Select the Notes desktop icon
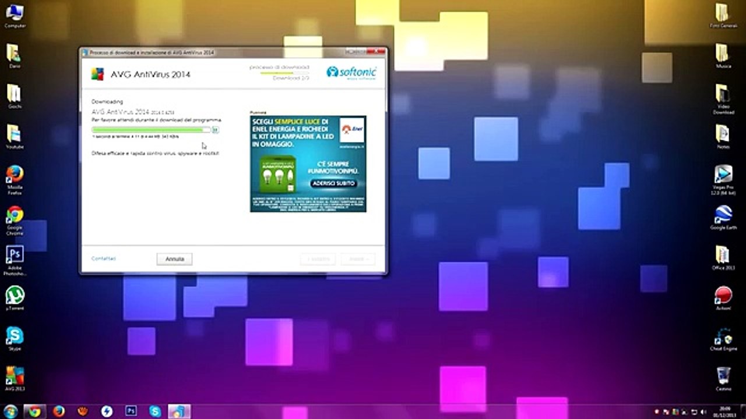 pos(723,137)
